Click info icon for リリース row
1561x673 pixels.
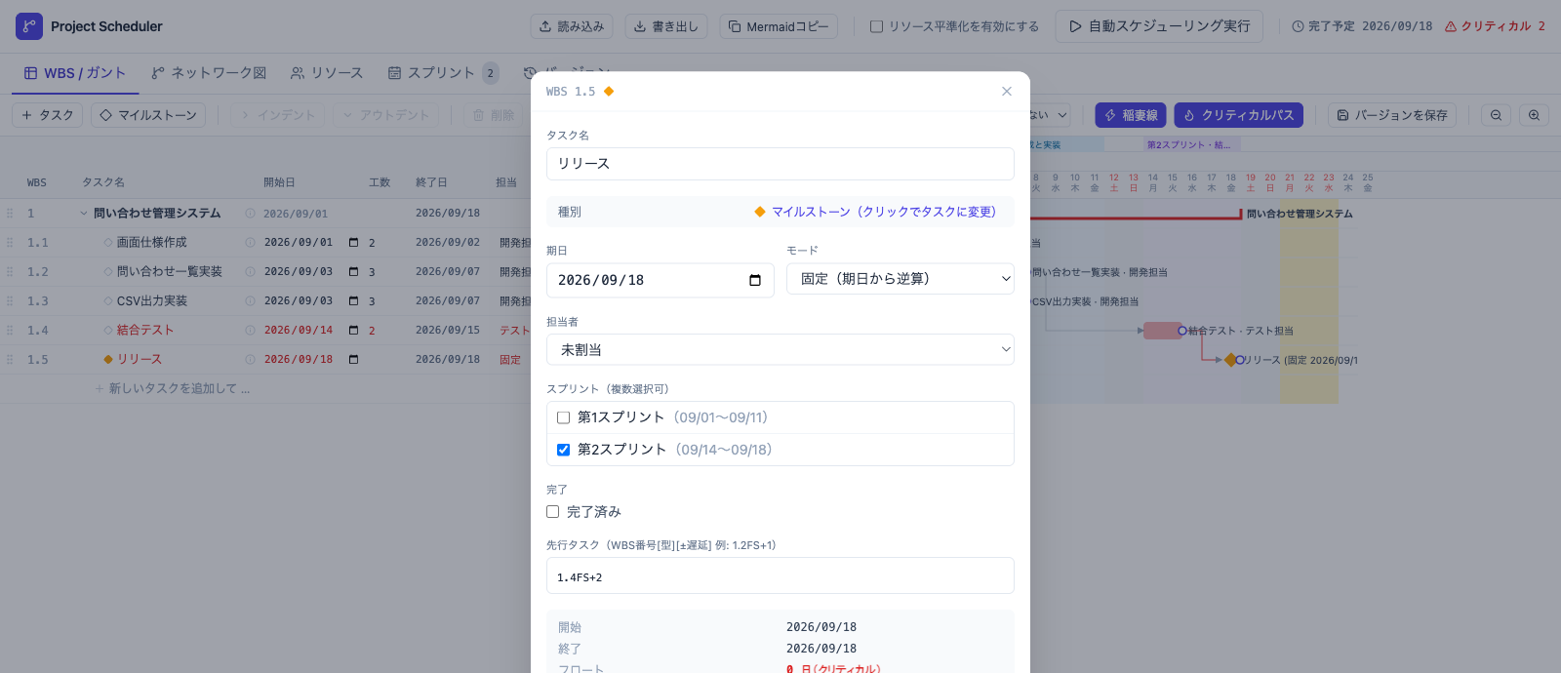pos(251,359)
